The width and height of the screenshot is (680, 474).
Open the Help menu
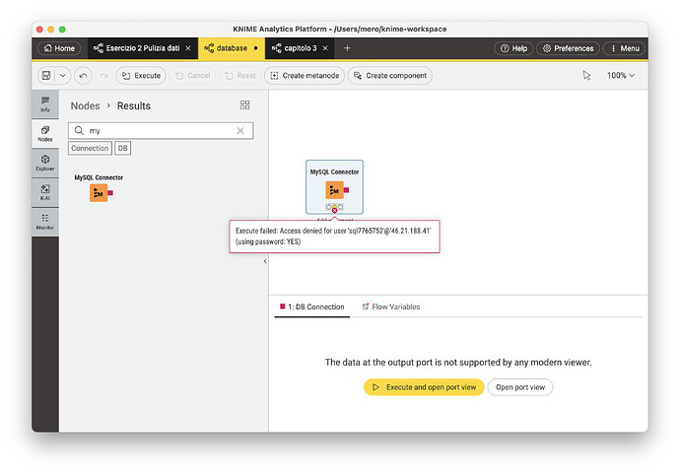pos(513,48)
